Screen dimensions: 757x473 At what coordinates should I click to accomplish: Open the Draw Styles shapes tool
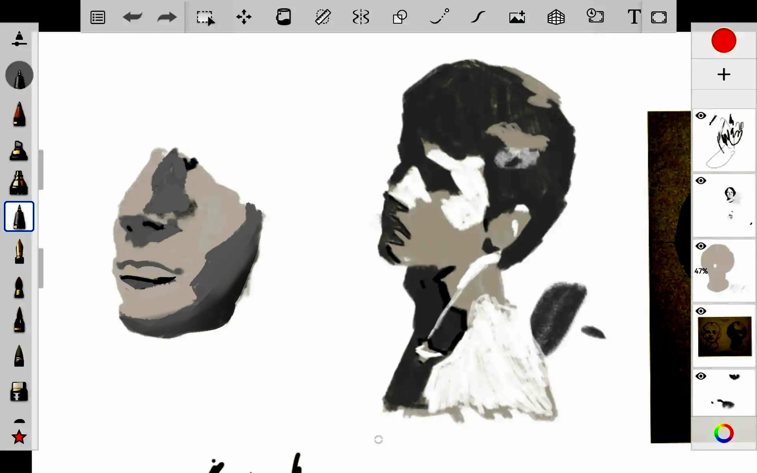[400, 17]
